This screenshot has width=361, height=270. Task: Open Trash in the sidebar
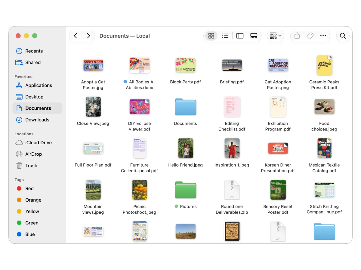tap(37, 166)
